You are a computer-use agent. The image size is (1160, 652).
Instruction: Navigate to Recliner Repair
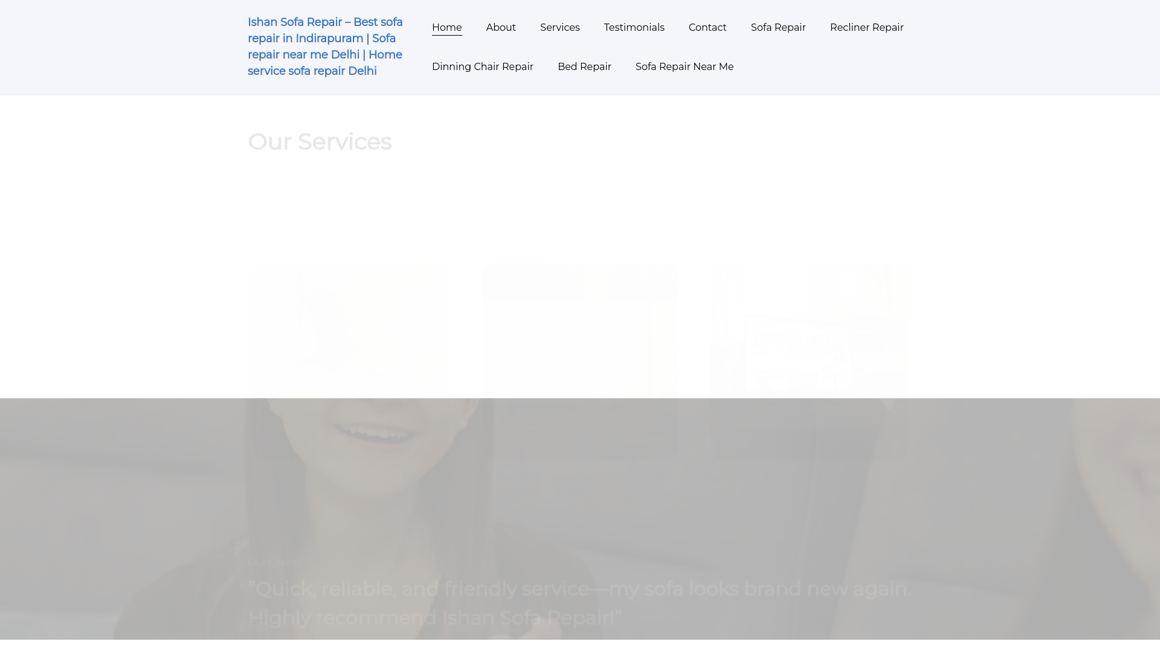click(866, 28)
